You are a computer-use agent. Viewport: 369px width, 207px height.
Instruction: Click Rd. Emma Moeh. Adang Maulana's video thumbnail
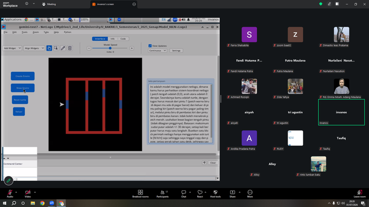click(341, 86)
